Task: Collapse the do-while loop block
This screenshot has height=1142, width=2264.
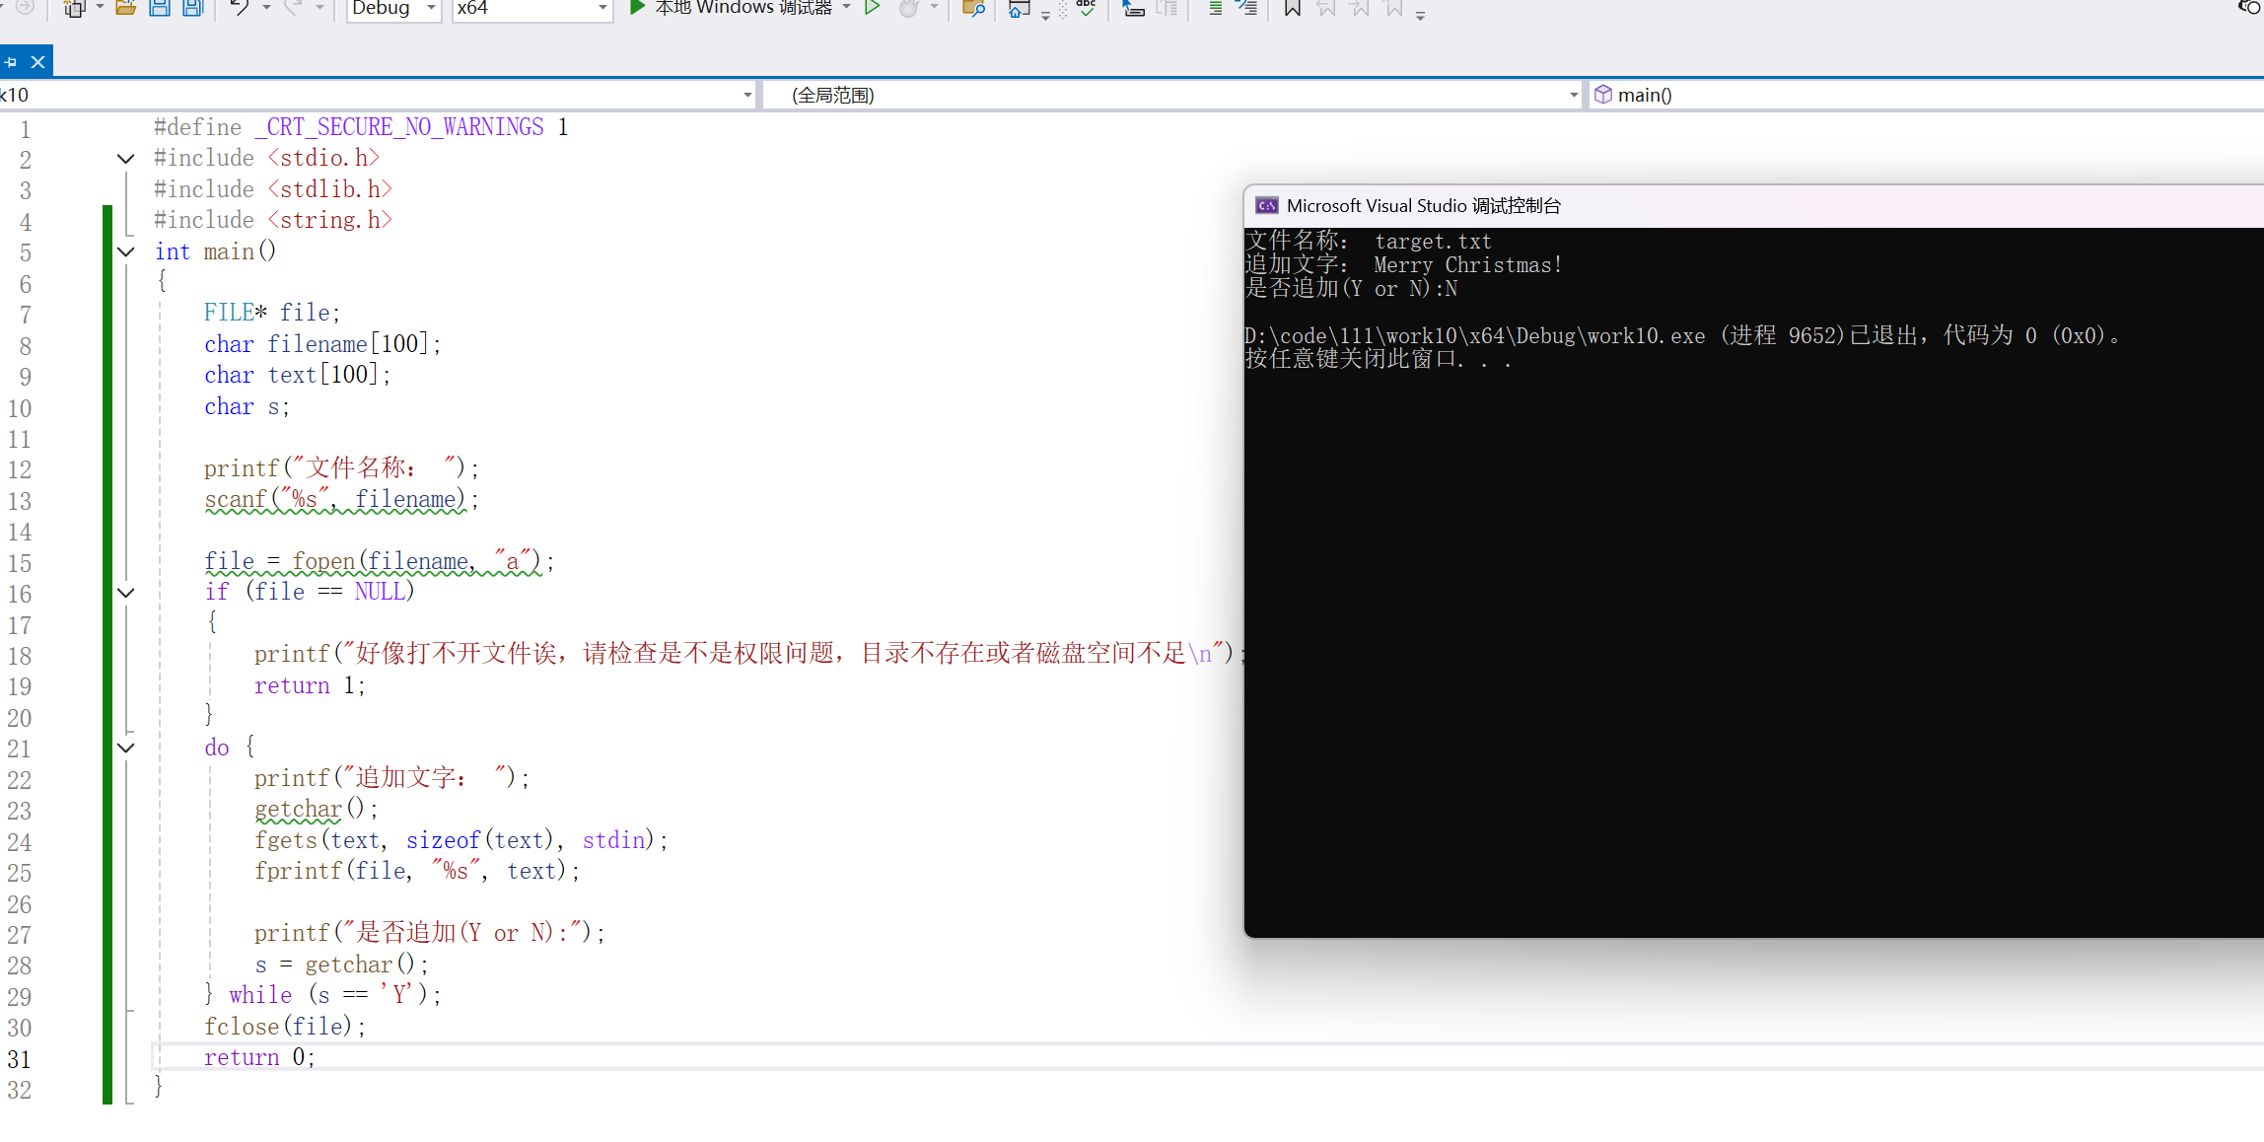Action: coord(126,748)
